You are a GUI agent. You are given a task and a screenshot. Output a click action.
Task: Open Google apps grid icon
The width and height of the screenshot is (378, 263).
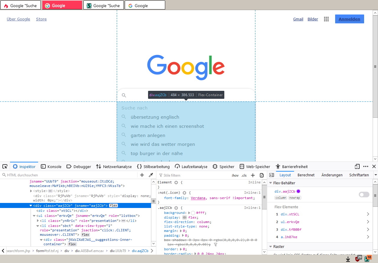326,19
